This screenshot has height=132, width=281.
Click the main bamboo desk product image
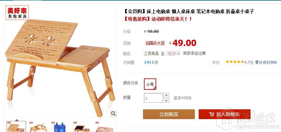point(60,60)
